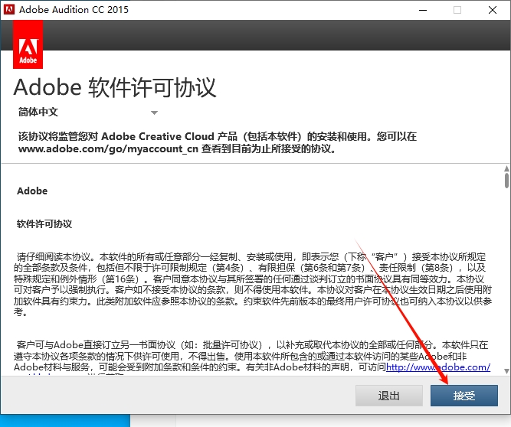Click the red Adobe logo banner

tap(28, 45)
